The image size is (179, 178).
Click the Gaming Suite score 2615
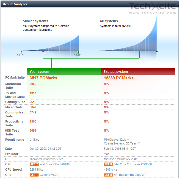pyautogui.click(x=33, y=102)
